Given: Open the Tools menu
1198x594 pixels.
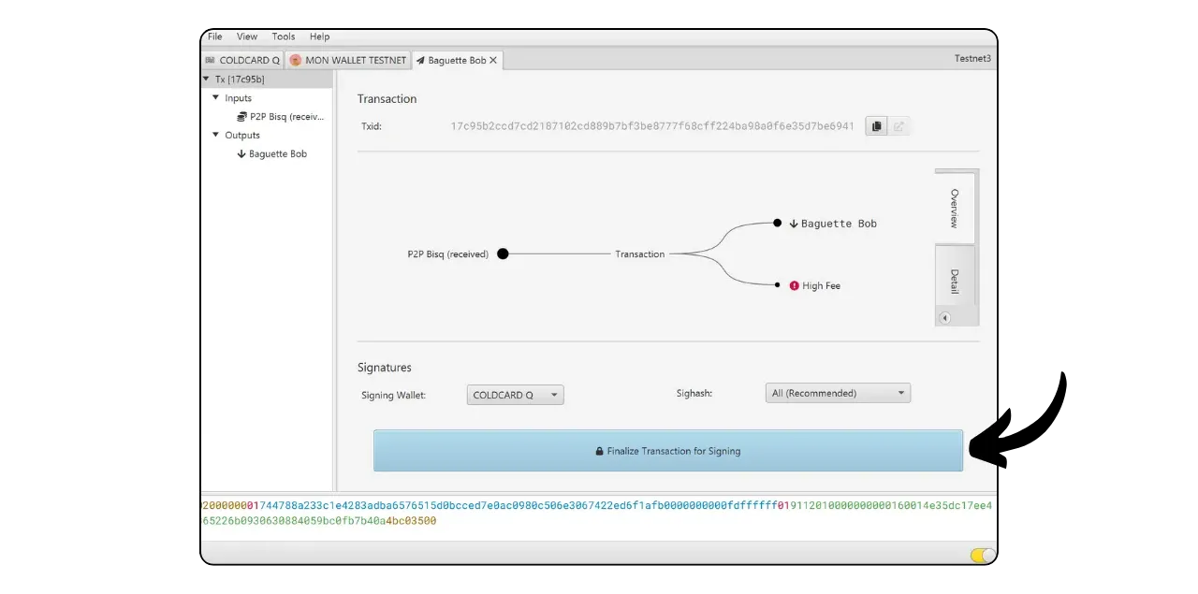Looking at the screenshot, I should click(x=284, y=36).
